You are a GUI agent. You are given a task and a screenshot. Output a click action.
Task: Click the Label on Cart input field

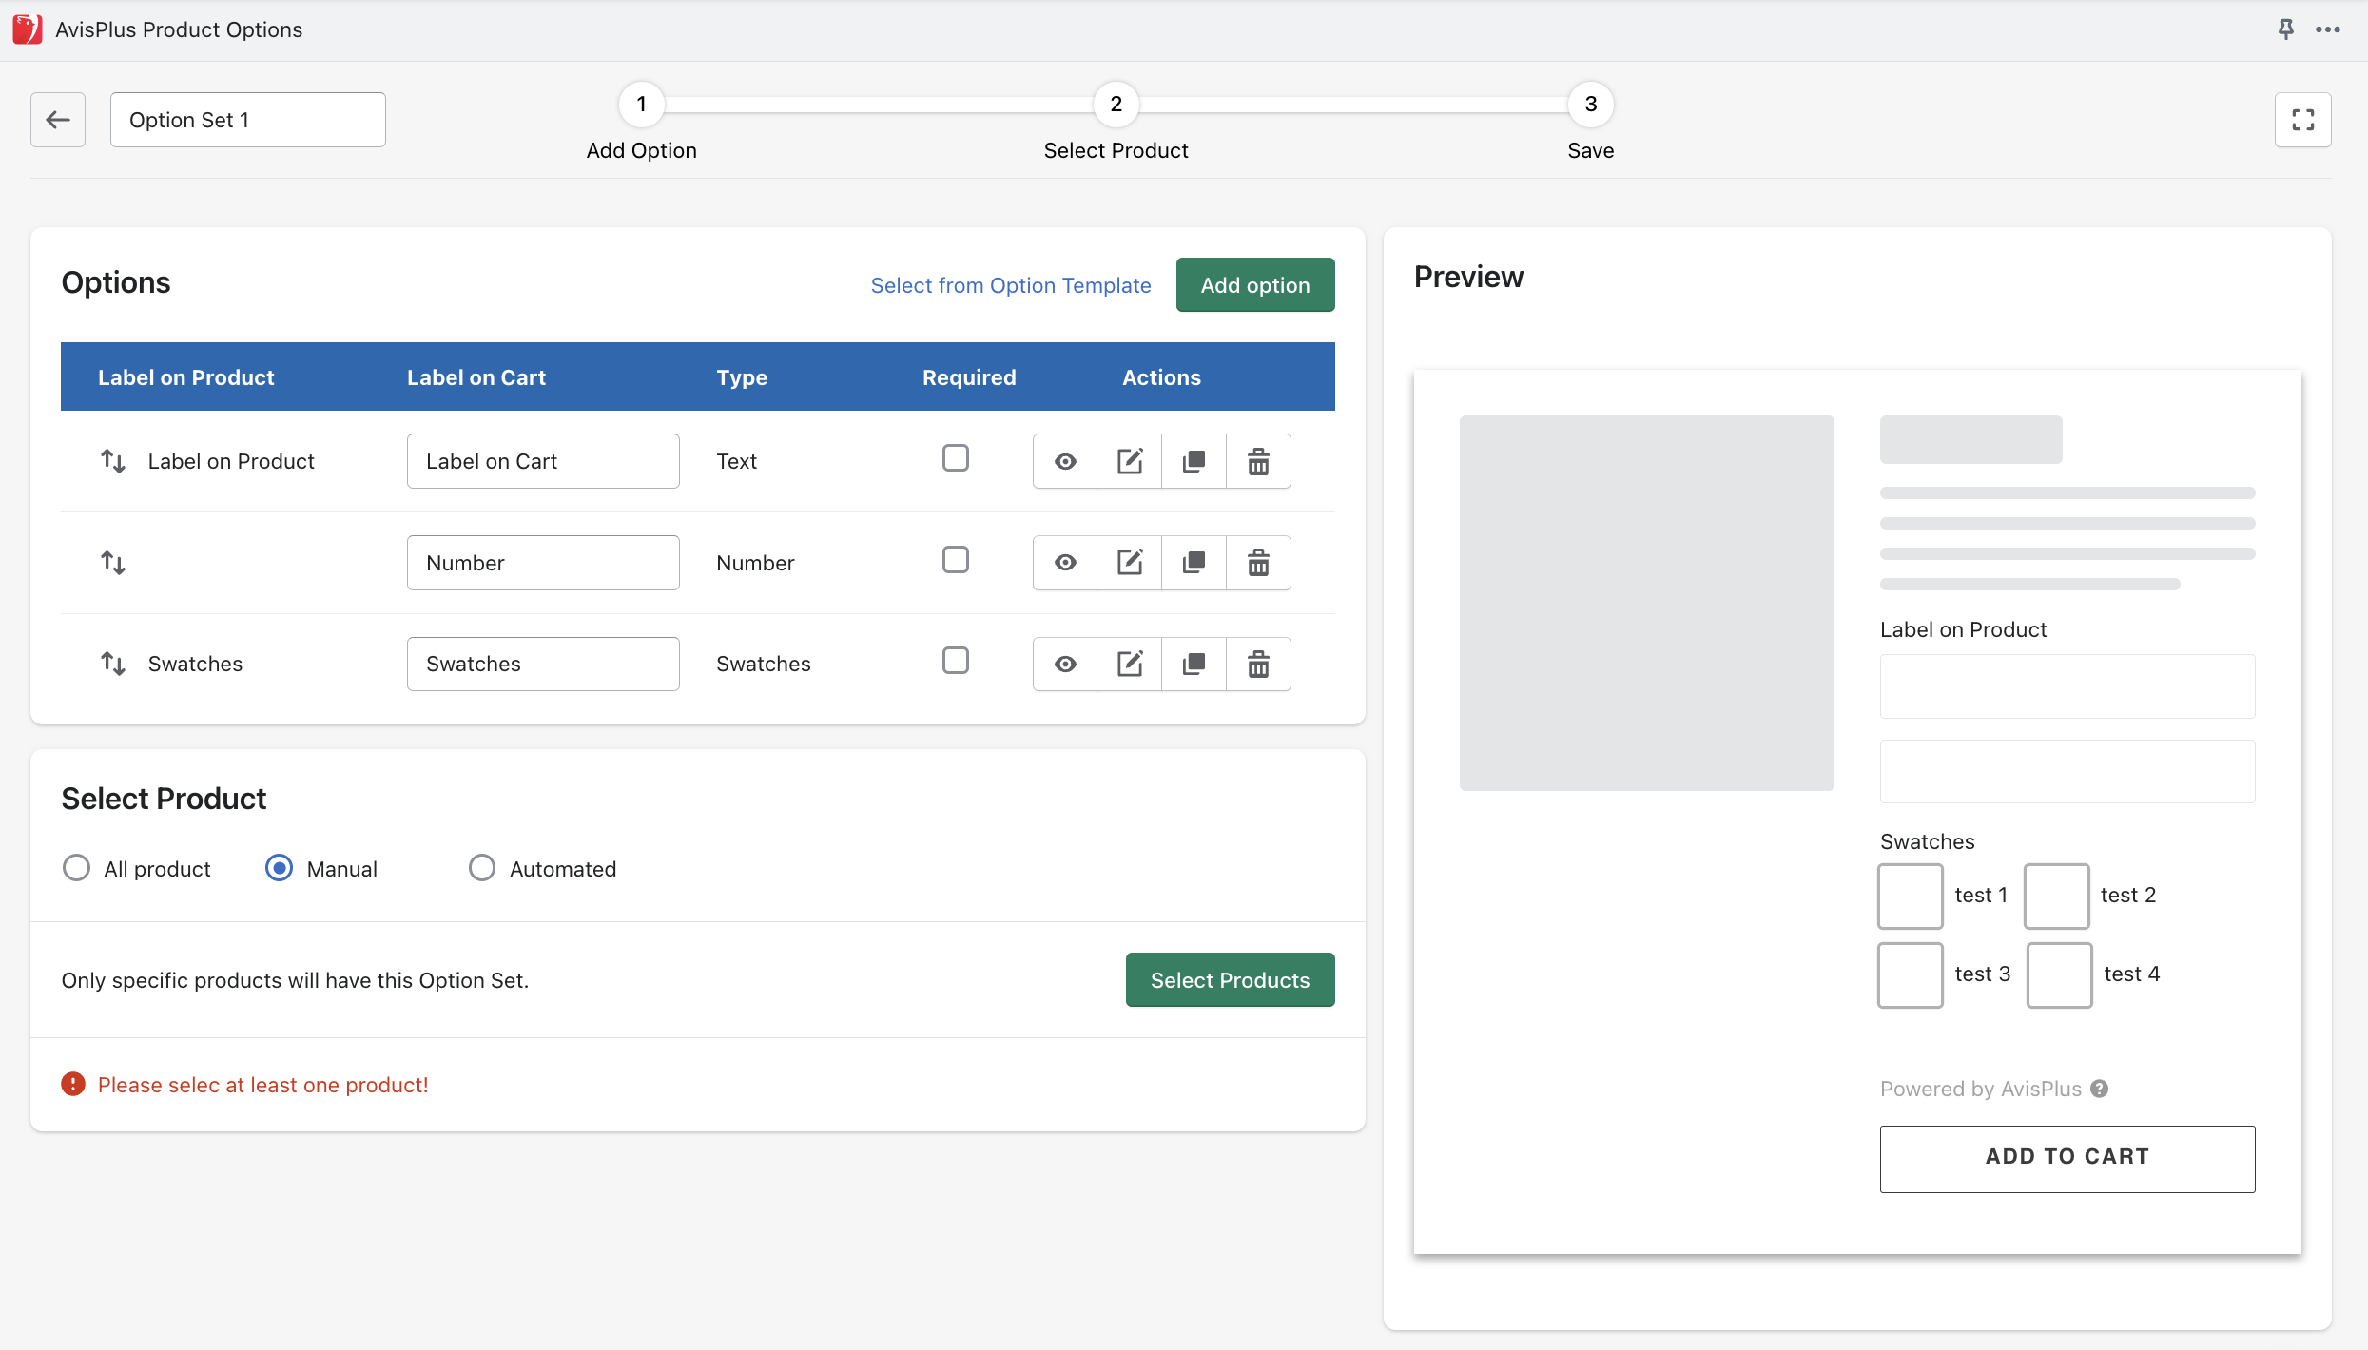click(543, 461)
